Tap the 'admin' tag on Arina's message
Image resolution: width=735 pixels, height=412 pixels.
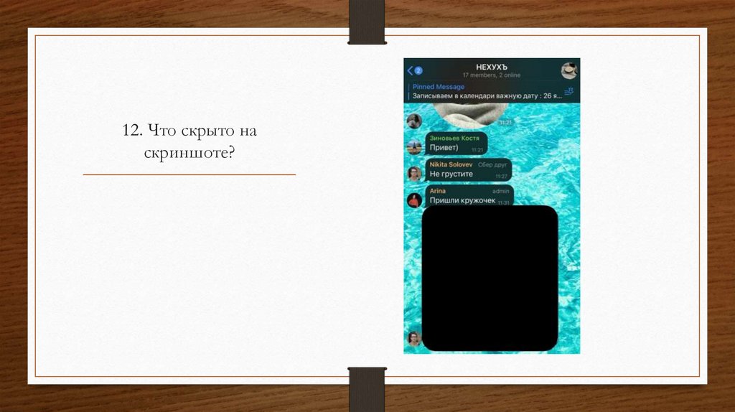pos(500,191)
